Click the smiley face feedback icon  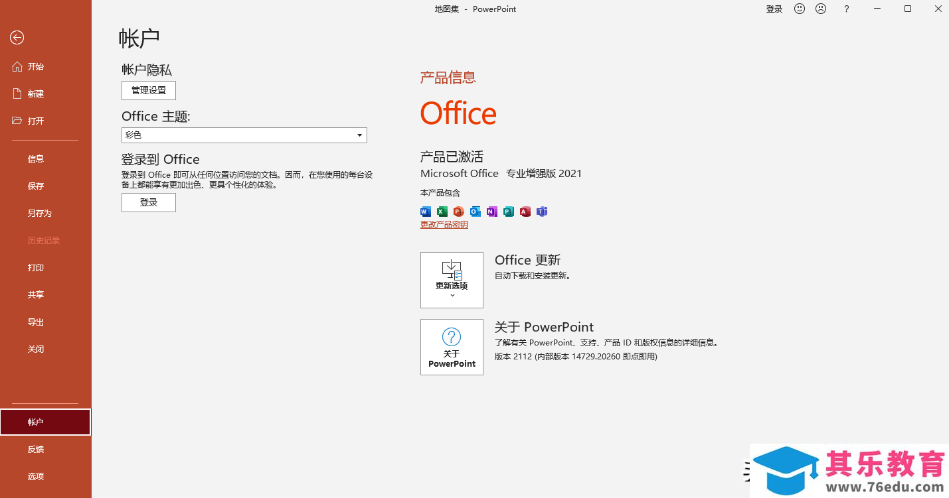(800, 9)
